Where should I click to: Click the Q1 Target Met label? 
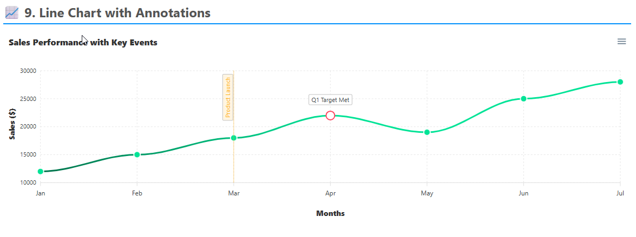point(330,100)
